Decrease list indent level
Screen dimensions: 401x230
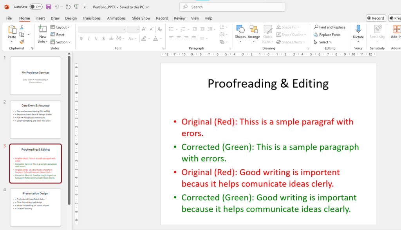(x=195, y=29)
